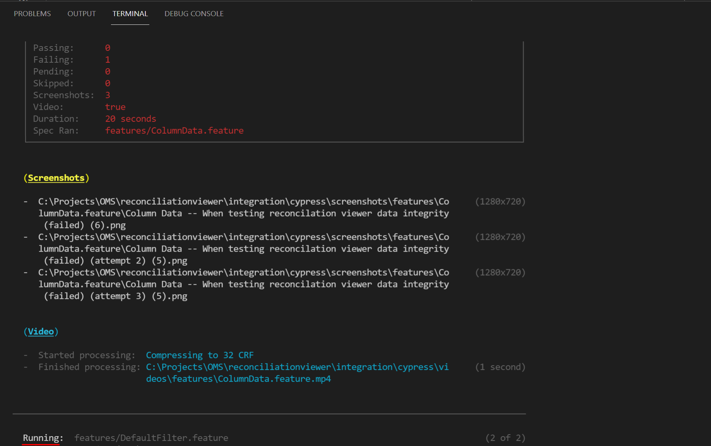The height and width of the screenshot is (446, 711).
Task: Click the 'Started processing:' label
Action: pyautogui.click(x=87, y=355)
